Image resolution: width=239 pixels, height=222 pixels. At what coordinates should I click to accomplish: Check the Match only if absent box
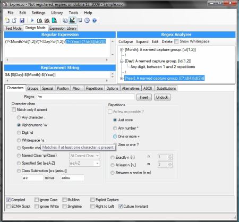coord(14,110)
